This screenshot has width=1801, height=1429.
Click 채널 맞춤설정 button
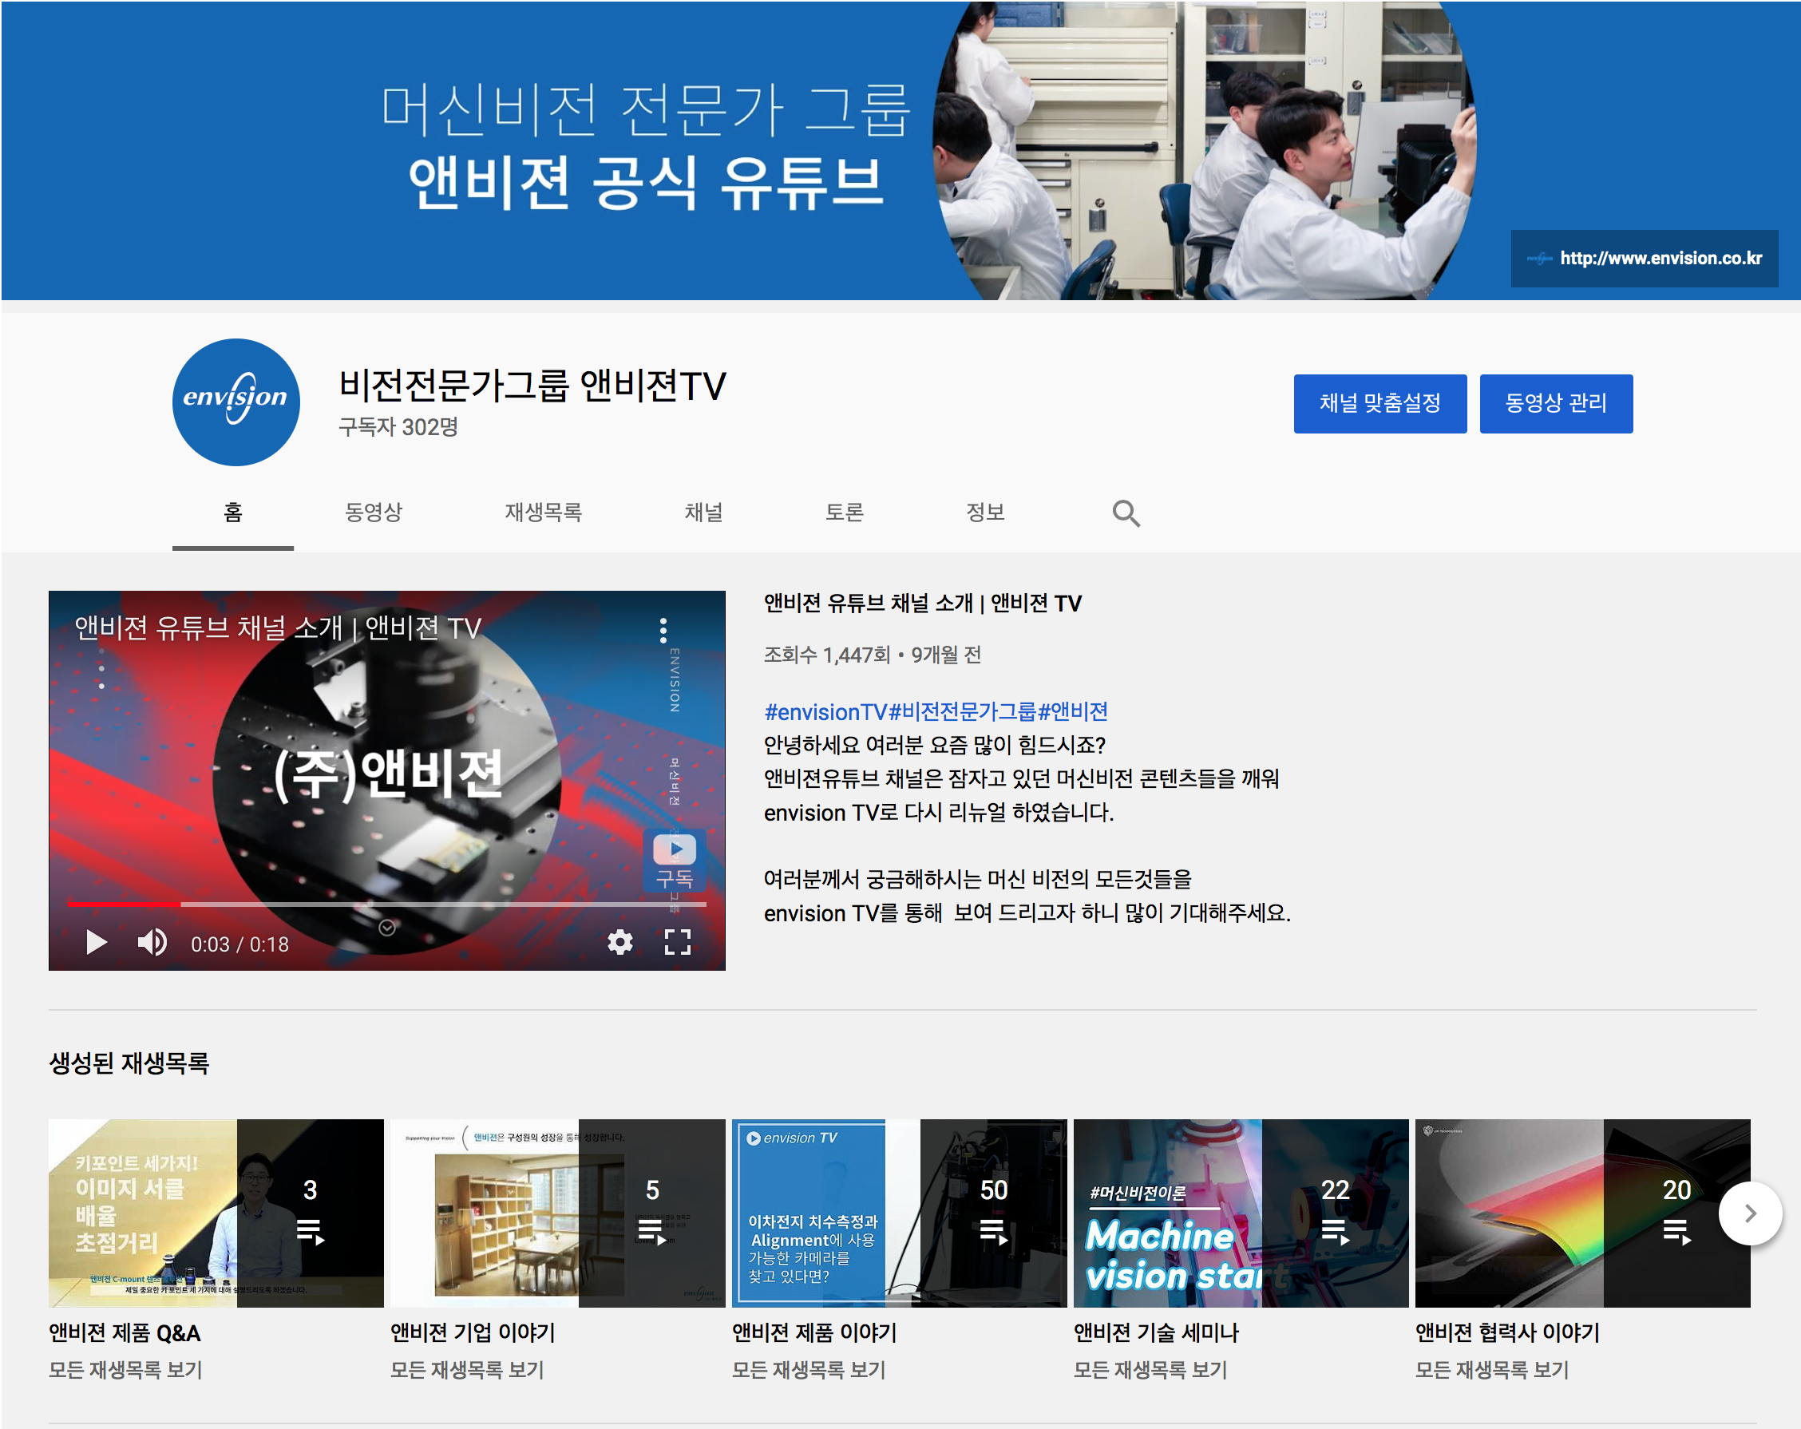tap(1380, 403)
